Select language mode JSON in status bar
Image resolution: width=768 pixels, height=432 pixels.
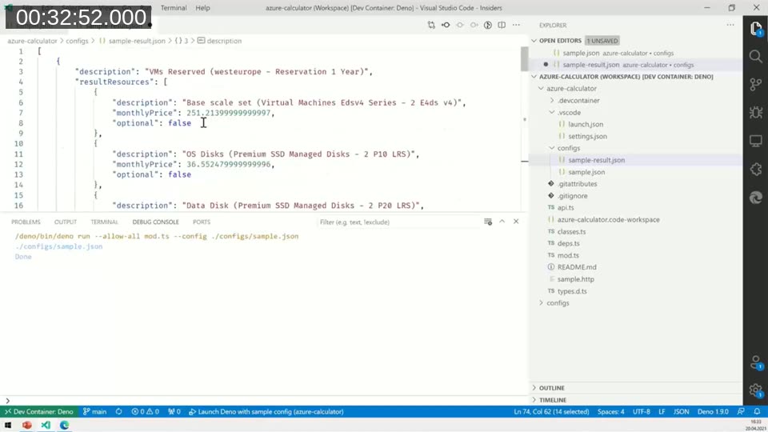(681, 412)
